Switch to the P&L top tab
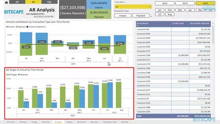This screenshot has width=220, height=124. point(49,2)
